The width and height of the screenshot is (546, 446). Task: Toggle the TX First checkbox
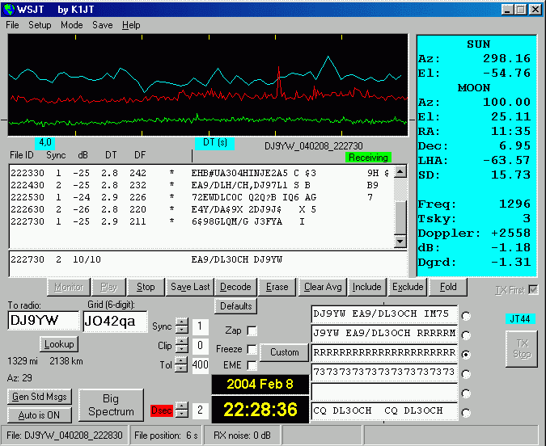(533, 290)
